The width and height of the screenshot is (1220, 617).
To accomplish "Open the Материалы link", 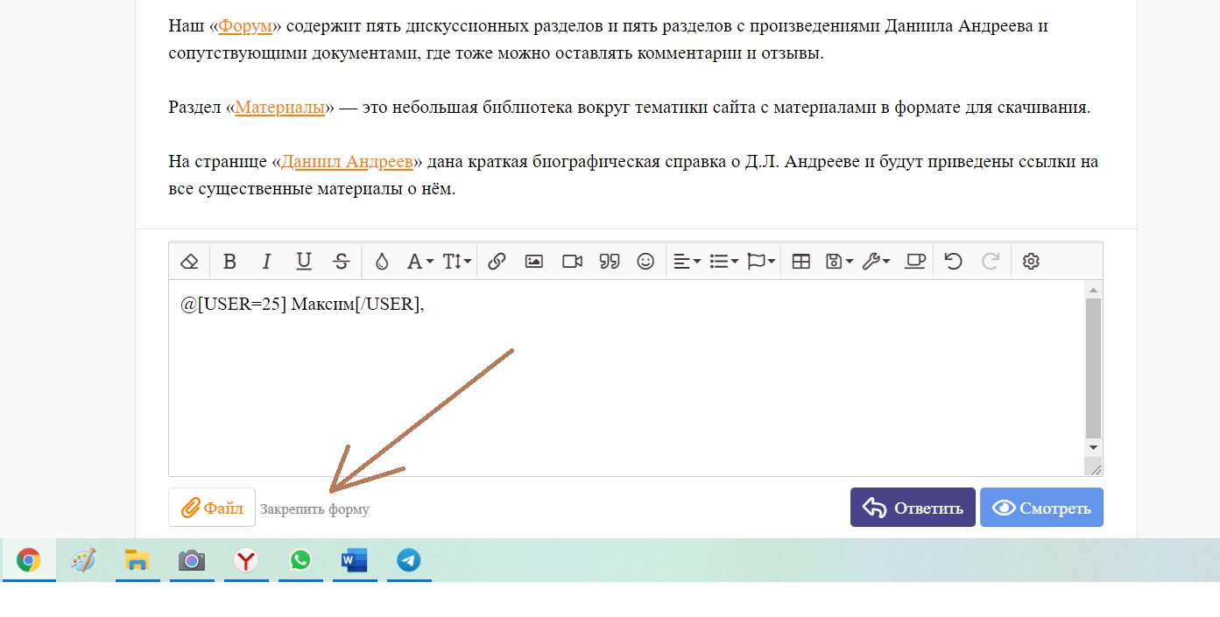I will (280, 108).
